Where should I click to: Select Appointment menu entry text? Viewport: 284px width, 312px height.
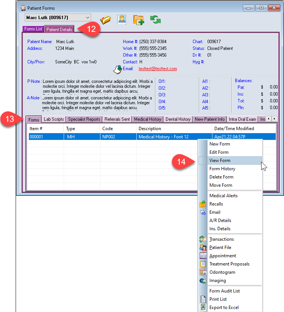223,256
